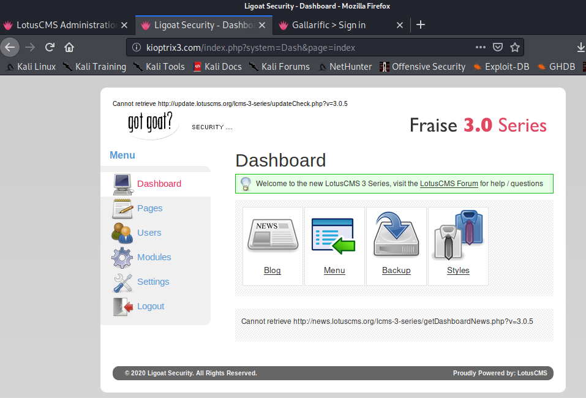
Task: Close the Gallarific Sign in tab
Action: 400,25
